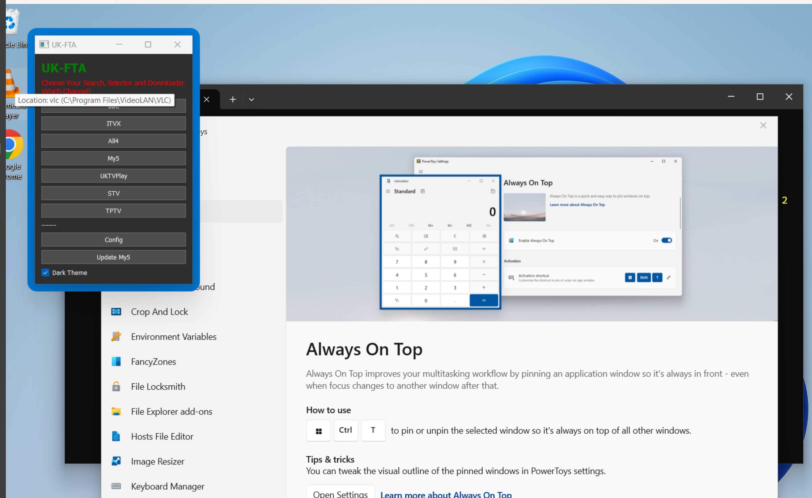Viewport: 812px width, 498px height.
Task: Click the Crop And Lock icon
Action: [x=116, y=312]
